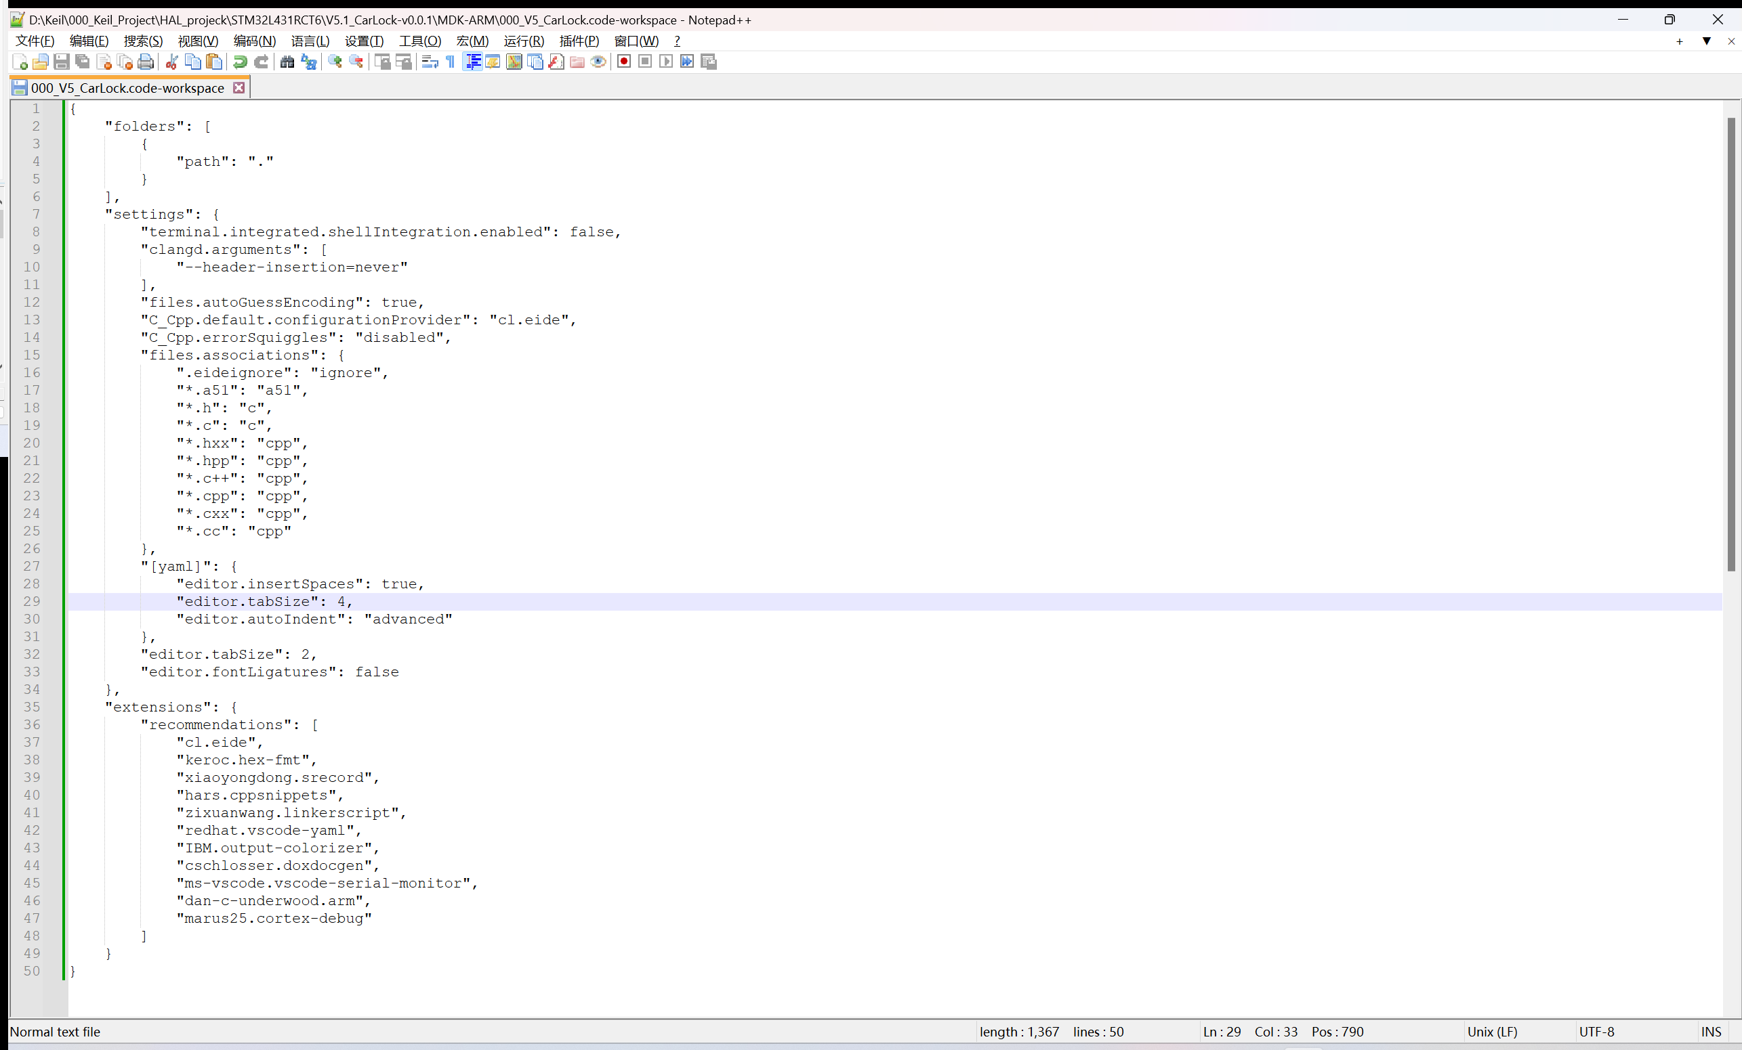Screen dimensions: 1742x1050
Task: Play back the recorded macro
Action: 666,62
